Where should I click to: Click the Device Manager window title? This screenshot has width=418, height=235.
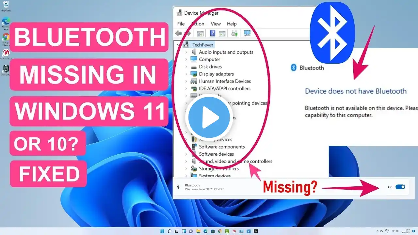[x=201, y=13]
